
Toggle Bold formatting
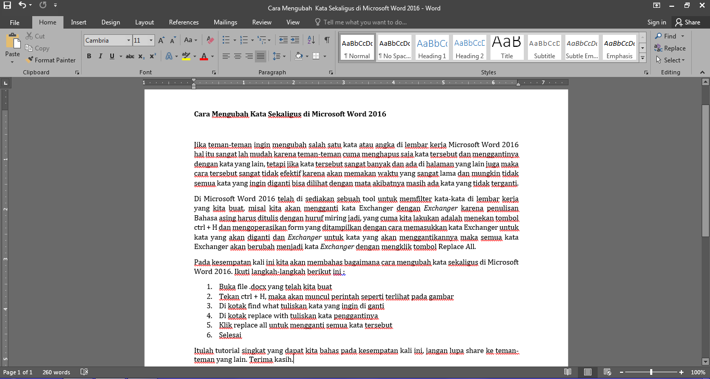(89, 56)
